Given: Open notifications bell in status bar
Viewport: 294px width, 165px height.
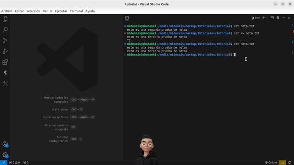Looking at the screenshot, I should point(289,163).
